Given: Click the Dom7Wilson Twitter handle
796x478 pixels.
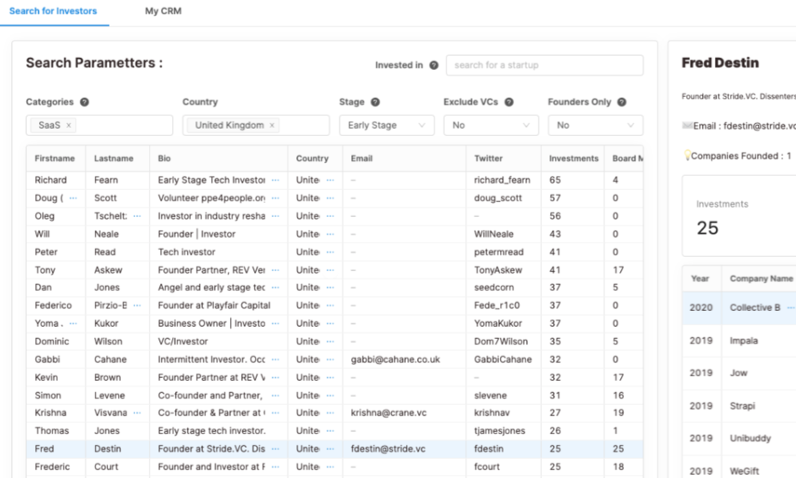Looking at the screenshot, I should point(501,341).
